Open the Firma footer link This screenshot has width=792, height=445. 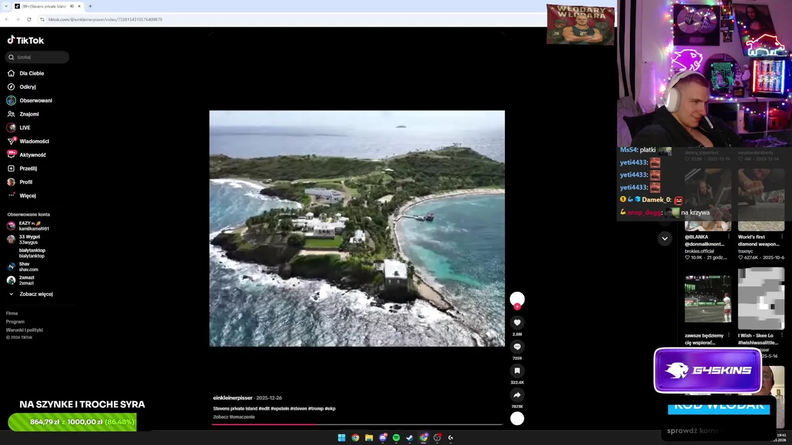[12, 313]
